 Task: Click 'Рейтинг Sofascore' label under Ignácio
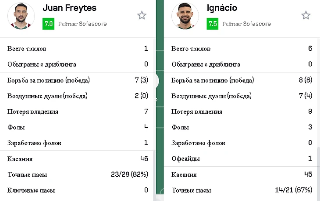[246, 24]
